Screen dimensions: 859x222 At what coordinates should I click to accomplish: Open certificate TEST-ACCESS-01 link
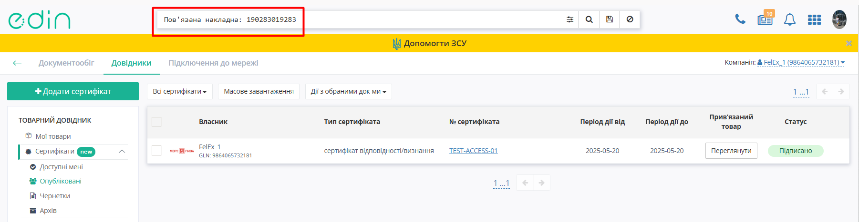click(x=473, y=151)
